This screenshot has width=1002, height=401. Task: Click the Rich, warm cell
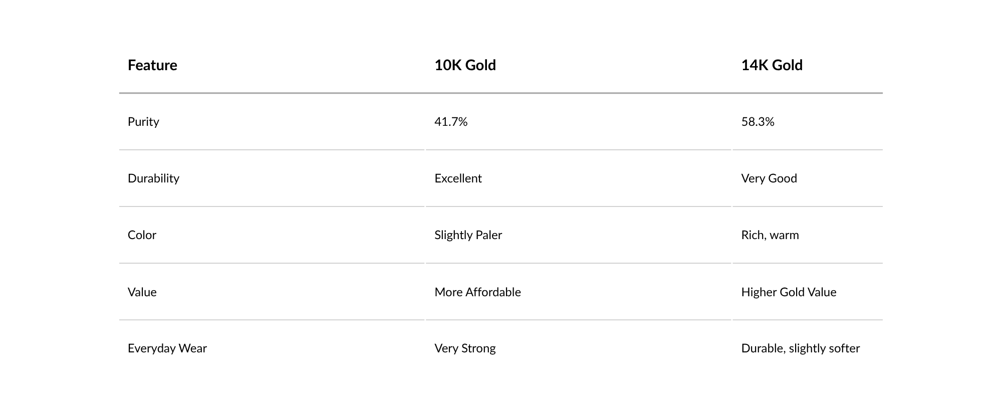[770, 235]
